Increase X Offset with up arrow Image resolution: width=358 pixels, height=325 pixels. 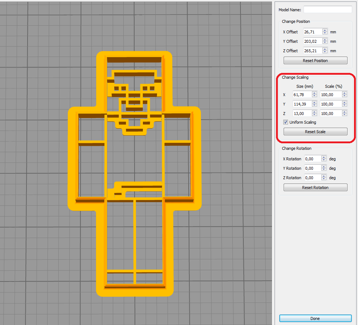click(x=325, y=30)
